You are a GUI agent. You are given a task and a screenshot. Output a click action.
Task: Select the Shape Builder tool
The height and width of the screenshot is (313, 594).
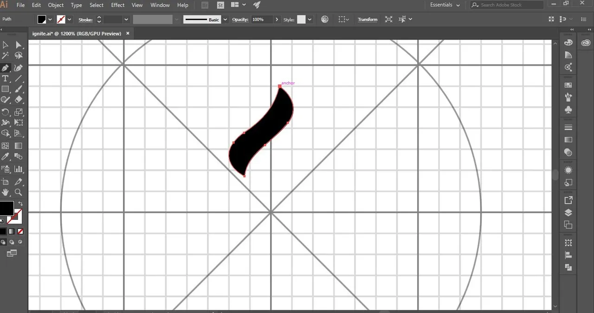point(6,133)
